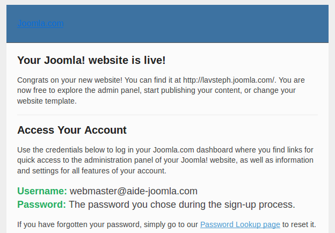Click the http://lavsteph.joomla.com/ website address

(229, 80)
